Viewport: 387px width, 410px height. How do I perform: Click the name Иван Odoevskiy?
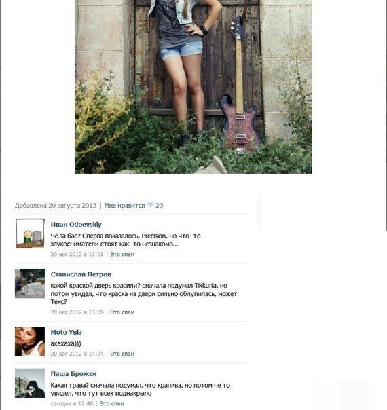76,225
